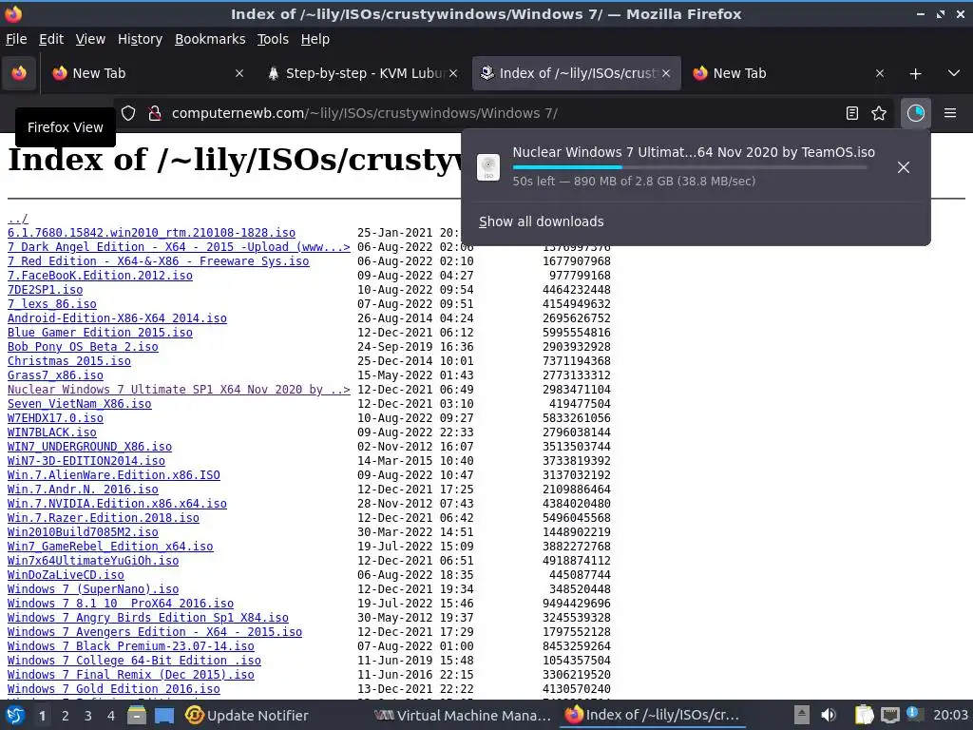The width and height of the screenshot is (973, 730).
Task: Download Win7x64UltimateYuGiOh.iso
Action: tap(93, 561)
